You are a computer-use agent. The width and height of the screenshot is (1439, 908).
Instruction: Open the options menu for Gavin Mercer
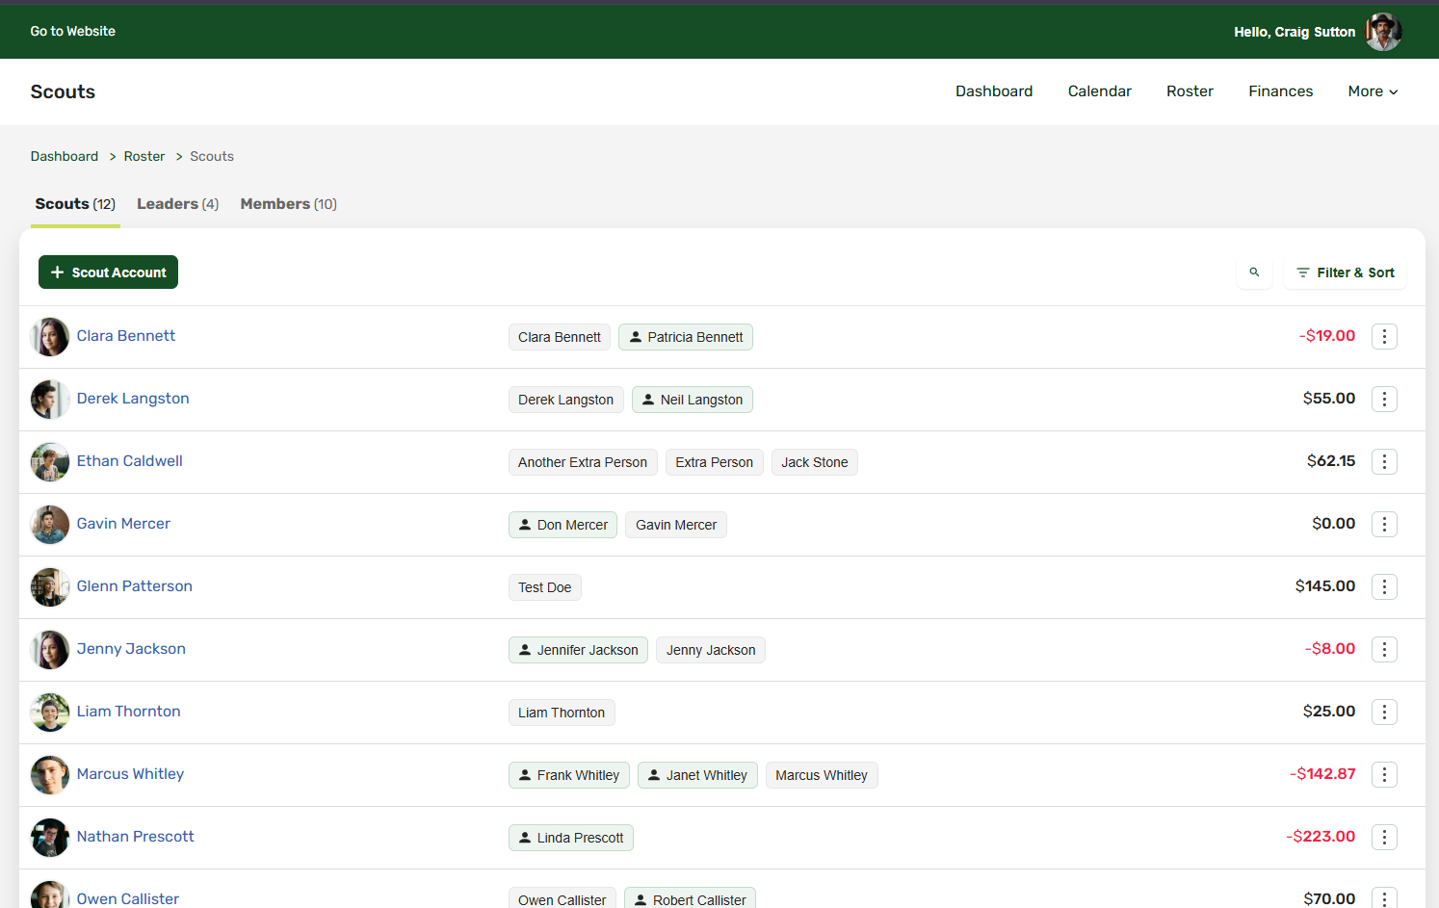pos(1384,524)
